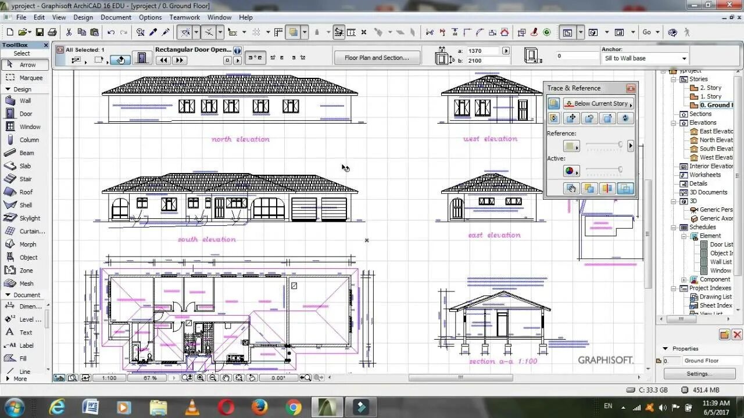744x418 pixels.
Task: Pick the Label tool
Action: pos(23,345)
